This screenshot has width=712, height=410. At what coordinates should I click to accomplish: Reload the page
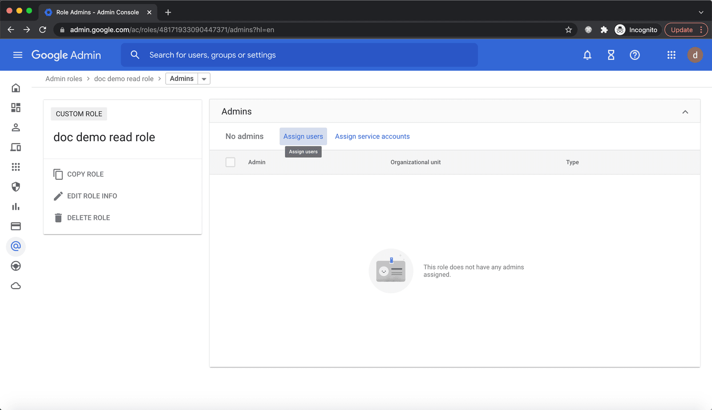tap(43, 30)
